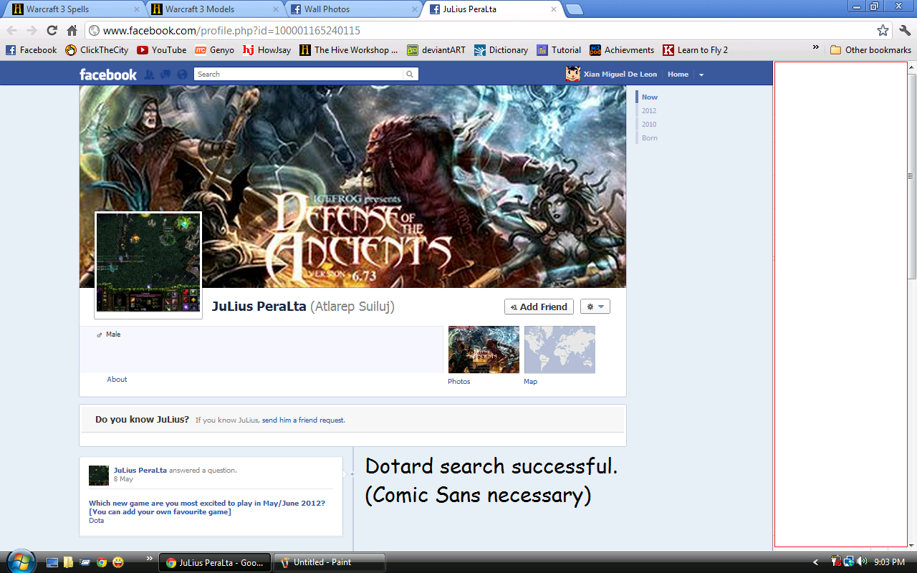
Task: Launch Chrome from quick launch bar
Action: [x=101, y=562]
